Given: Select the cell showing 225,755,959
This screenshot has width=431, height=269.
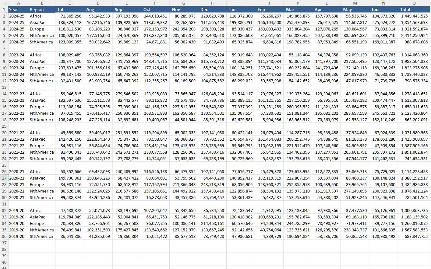Looking at the screenshot, I should 212,146.
